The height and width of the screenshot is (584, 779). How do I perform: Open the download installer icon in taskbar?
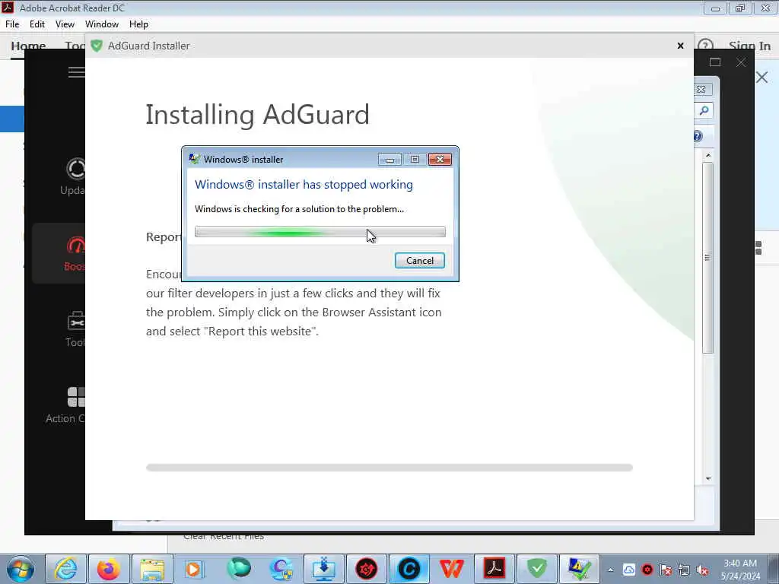[x=323, y=569]
